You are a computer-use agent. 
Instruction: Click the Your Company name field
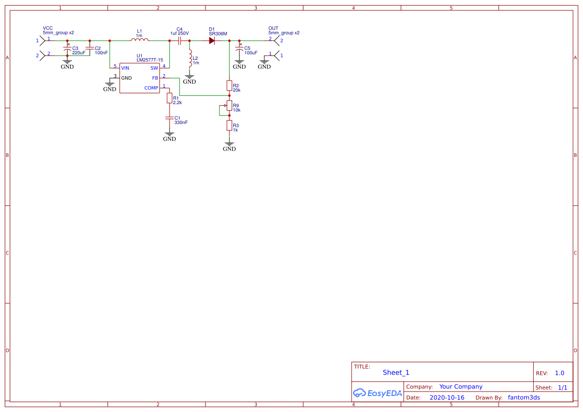pos(461,387)
